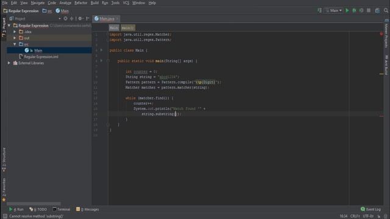Toggle the TODO tool window button
The width and height of the screenshot is (390, 219).
point(38,209)
